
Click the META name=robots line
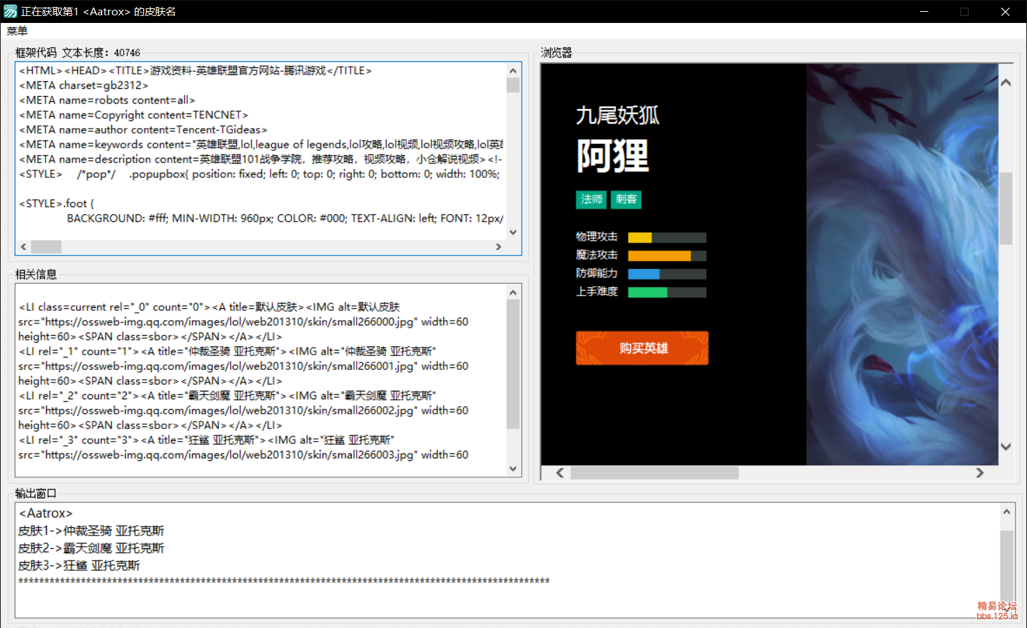pyautogui.click(x=107, y=100)
